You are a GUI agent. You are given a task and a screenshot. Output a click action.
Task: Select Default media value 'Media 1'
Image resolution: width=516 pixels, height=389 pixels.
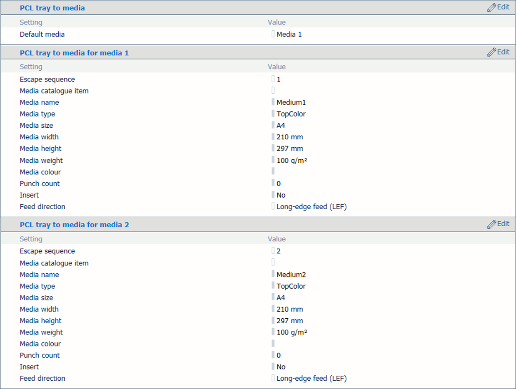289,35
